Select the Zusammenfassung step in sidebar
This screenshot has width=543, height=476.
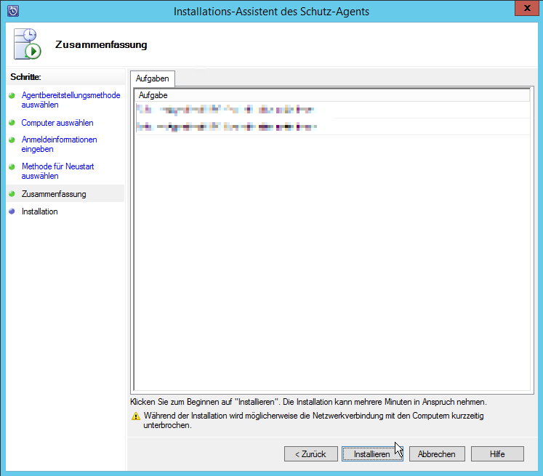pos(54,194)
